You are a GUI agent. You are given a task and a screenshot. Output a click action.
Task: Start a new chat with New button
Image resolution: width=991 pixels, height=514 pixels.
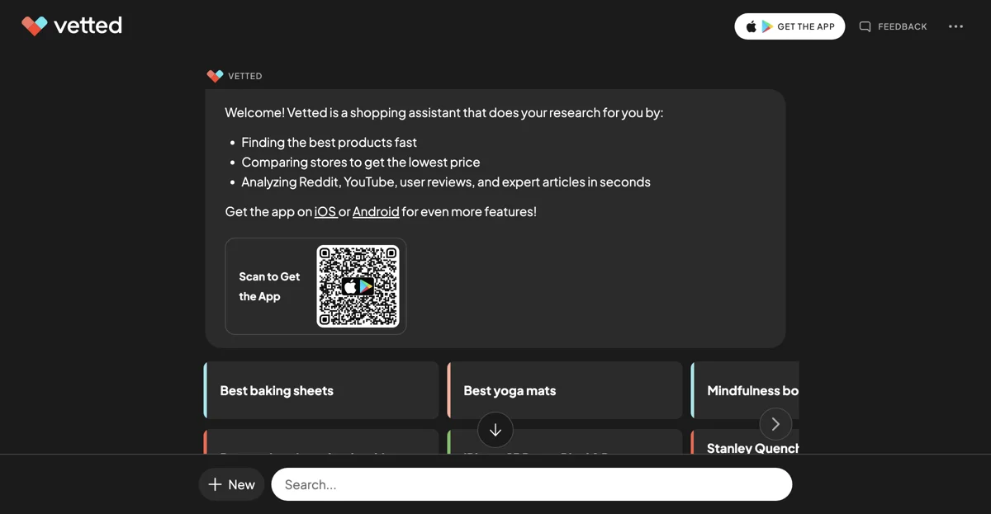231,484
